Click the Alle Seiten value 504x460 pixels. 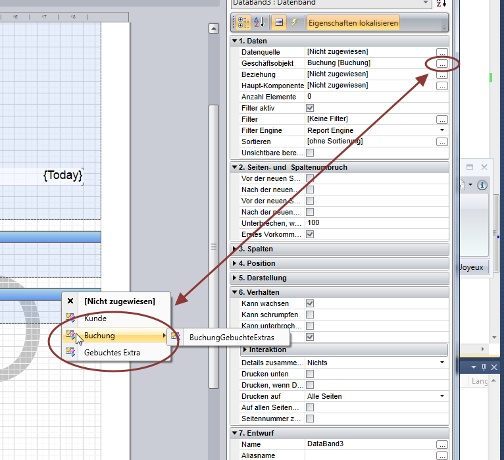coord(324,396)
